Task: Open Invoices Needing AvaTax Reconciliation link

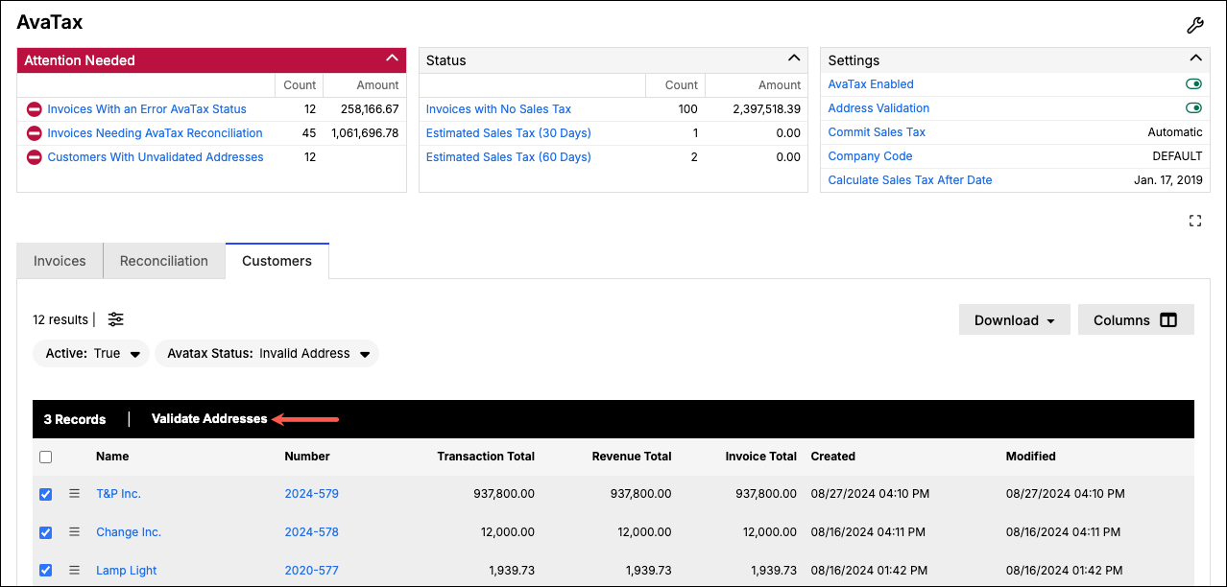Action: coord(155,133)
